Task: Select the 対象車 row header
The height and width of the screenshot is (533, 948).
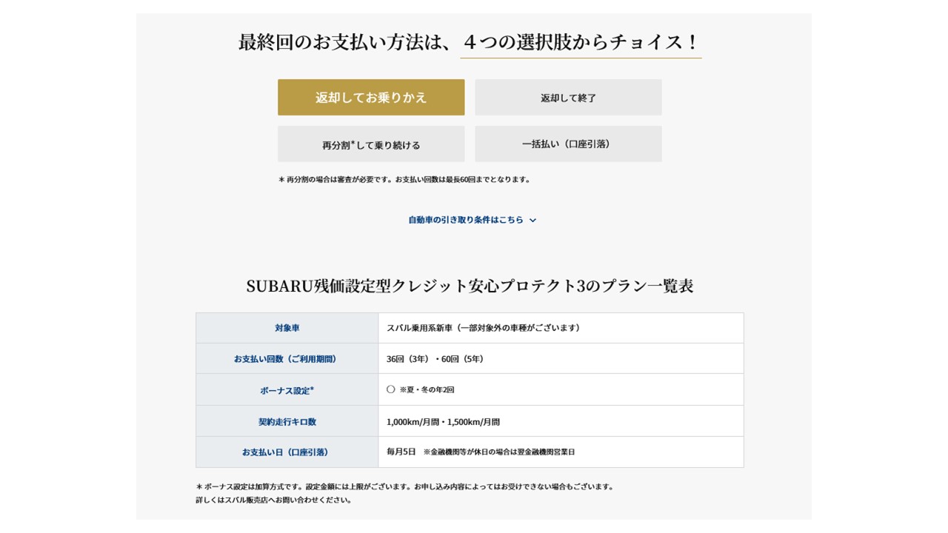Action: pos(287,328)
